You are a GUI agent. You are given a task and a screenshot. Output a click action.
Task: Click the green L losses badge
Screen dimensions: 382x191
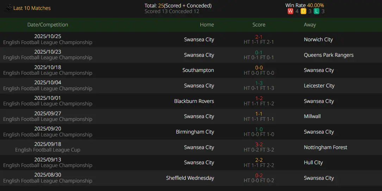(317, 11)
